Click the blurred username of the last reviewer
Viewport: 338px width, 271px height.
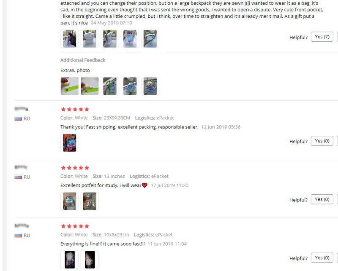pos(22,225)
